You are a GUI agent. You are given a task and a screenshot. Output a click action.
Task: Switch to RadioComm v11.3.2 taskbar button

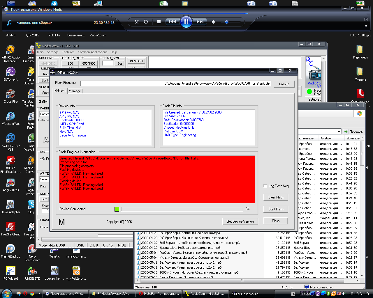pos(205,294)
